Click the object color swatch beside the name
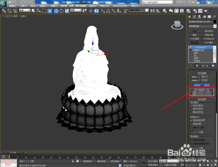The width and height of the screenshot is (218, 167). tap(215, 22)
